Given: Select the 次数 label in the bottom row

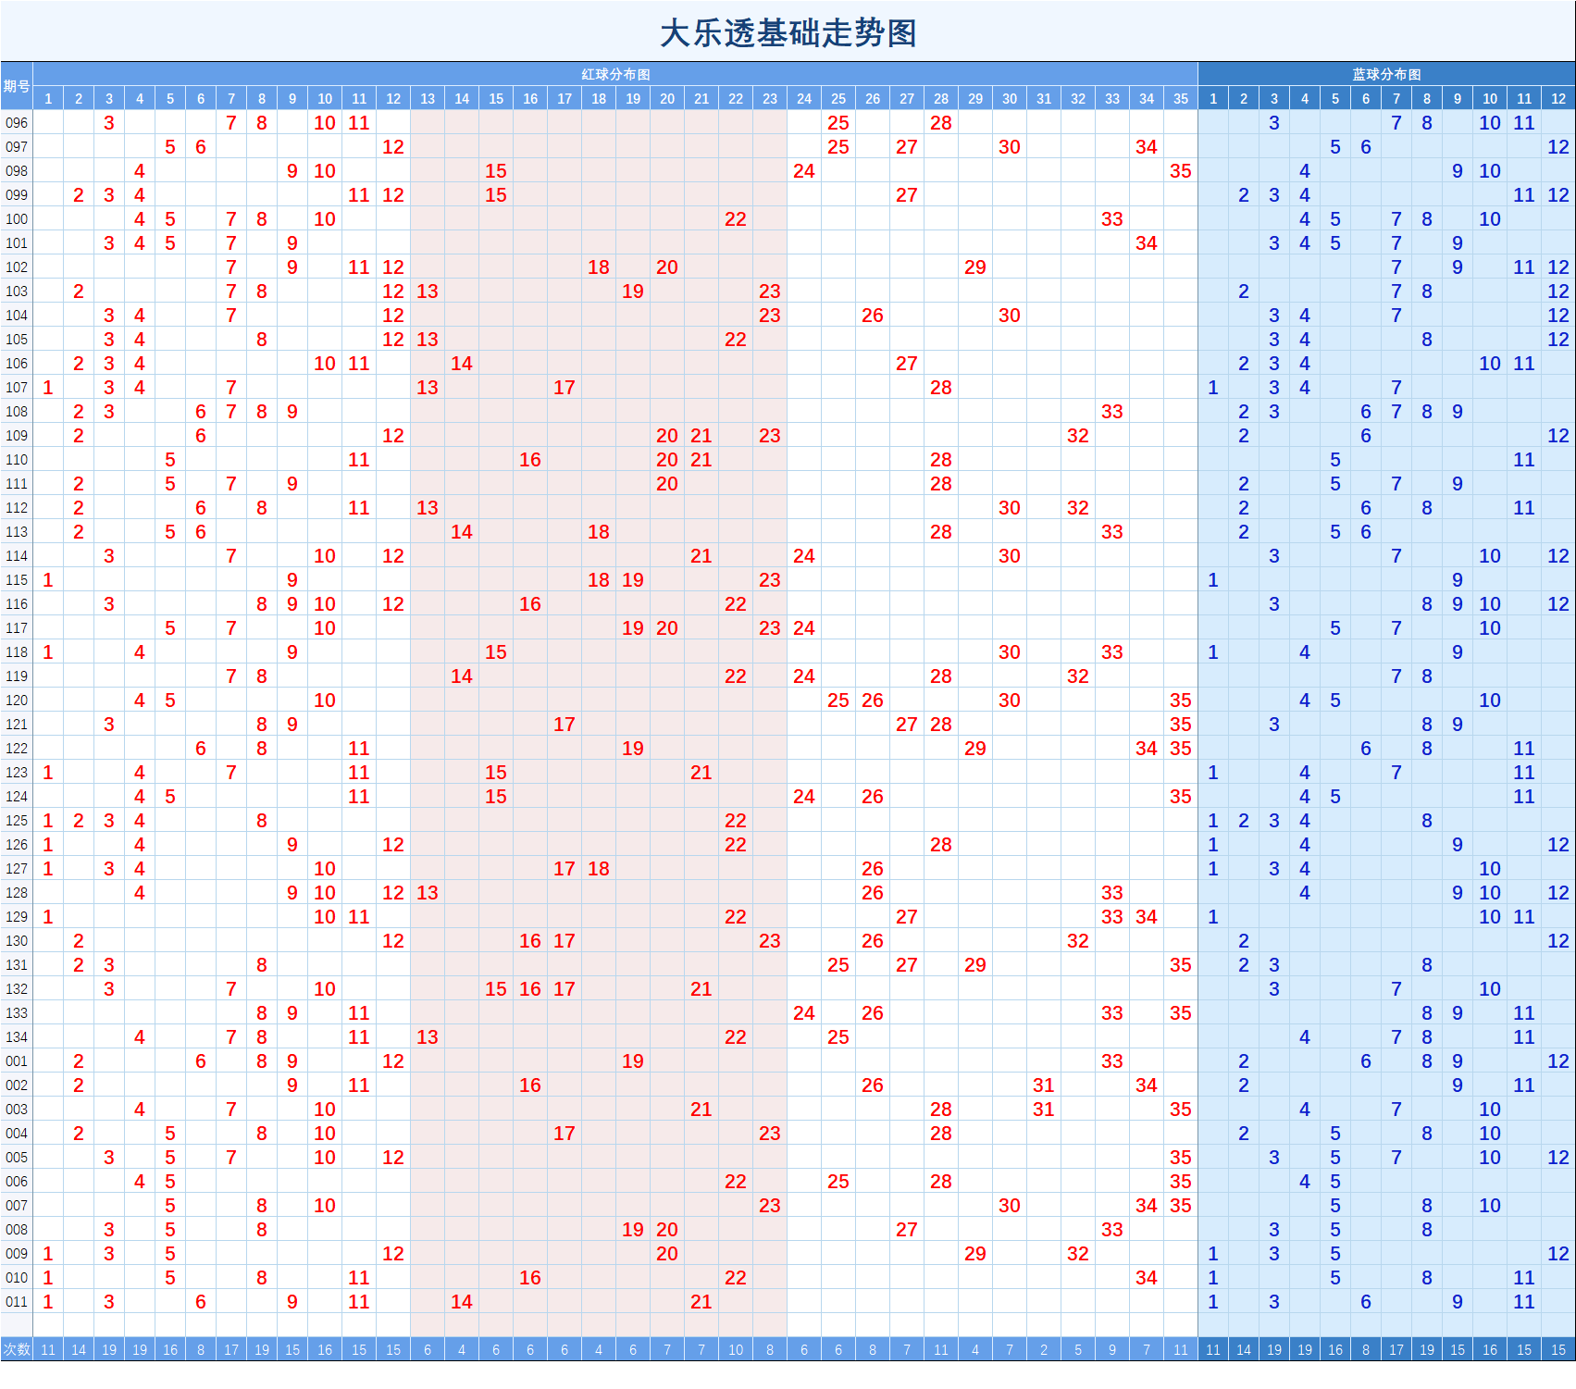Looking at the screenshot, I should 17,1349.
